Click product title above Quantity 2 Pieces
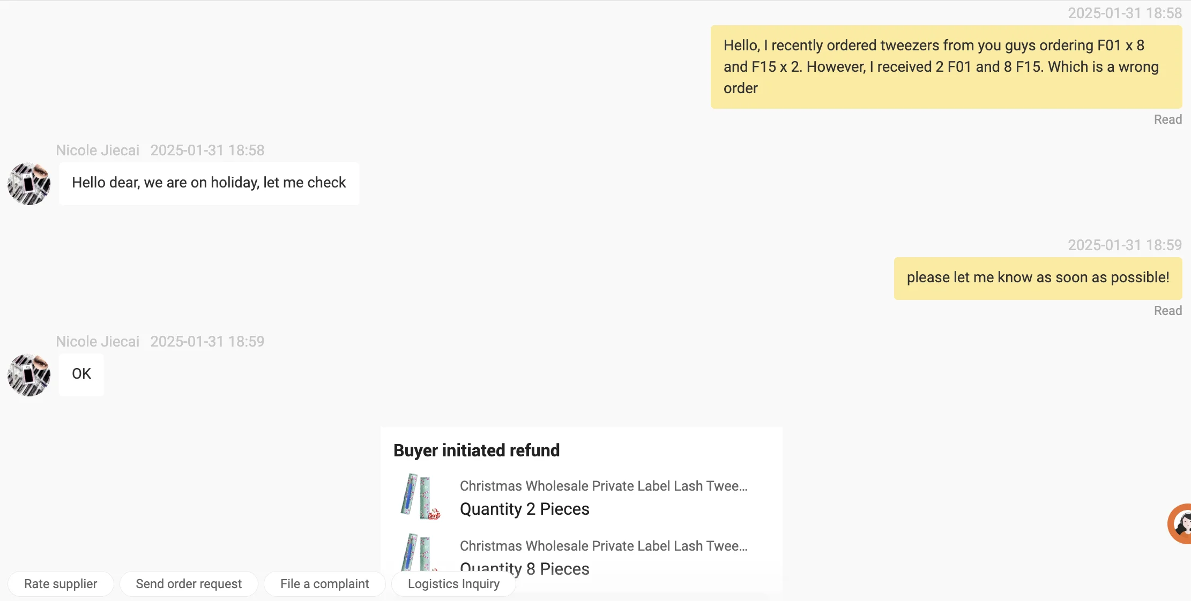Image resolution: width=1191 pixels, height=601 pixels. tap(604, 486)
